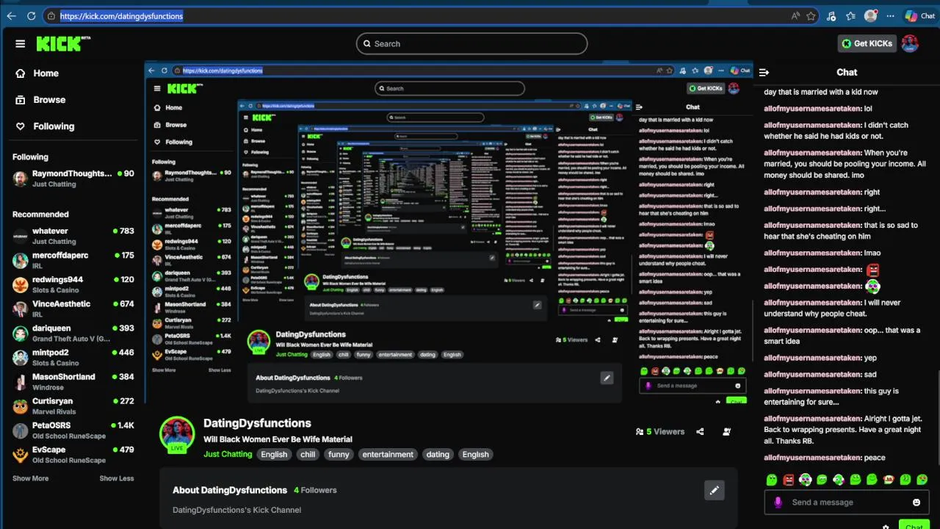The width and height of the screenshot is (940, 529).
Task: Click the Just Chatting category link
Action: 228,454
